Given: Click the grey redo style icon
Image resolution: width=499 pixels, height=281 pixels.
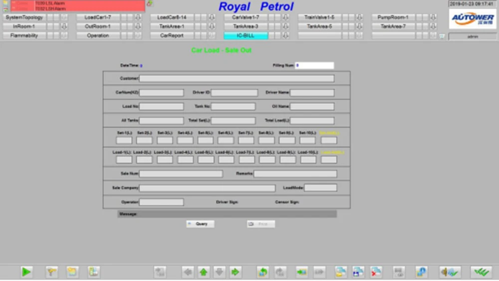Looking at the screenshot, I should [x=280, y=272].
